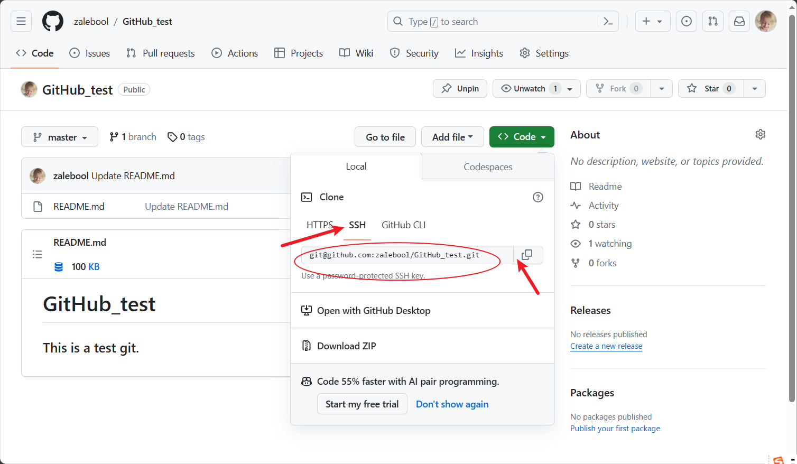Open the Actions tab
This screenshot has width=797, height=464.
pos(235,53)
